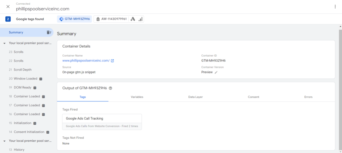Close the Tag Assistant debug session
Viewport: 342px width, 153px height.
click(8, 7)
